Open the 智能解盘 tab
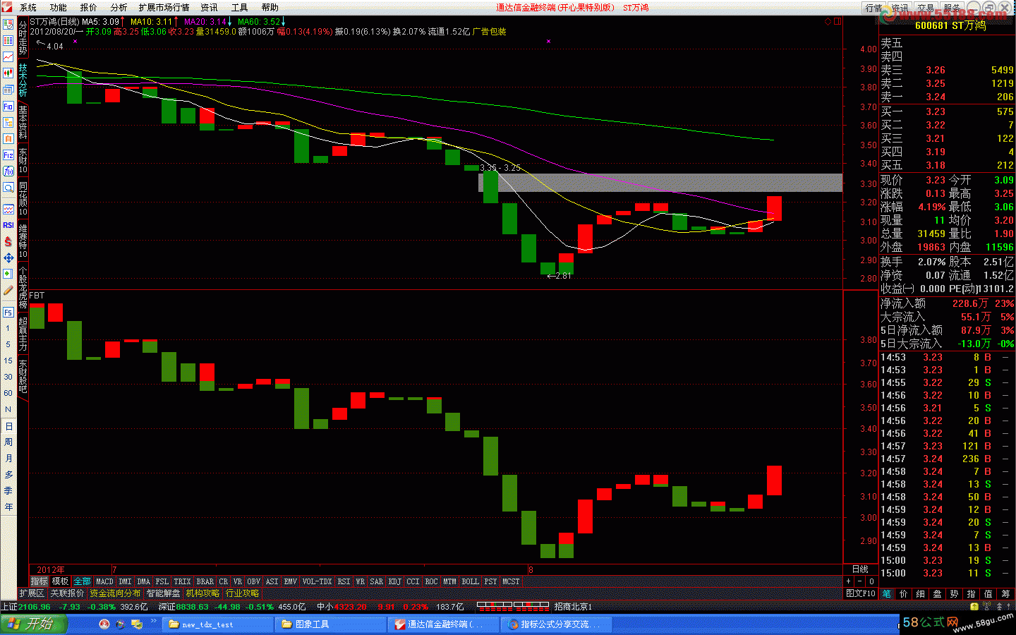 (163, 593)
